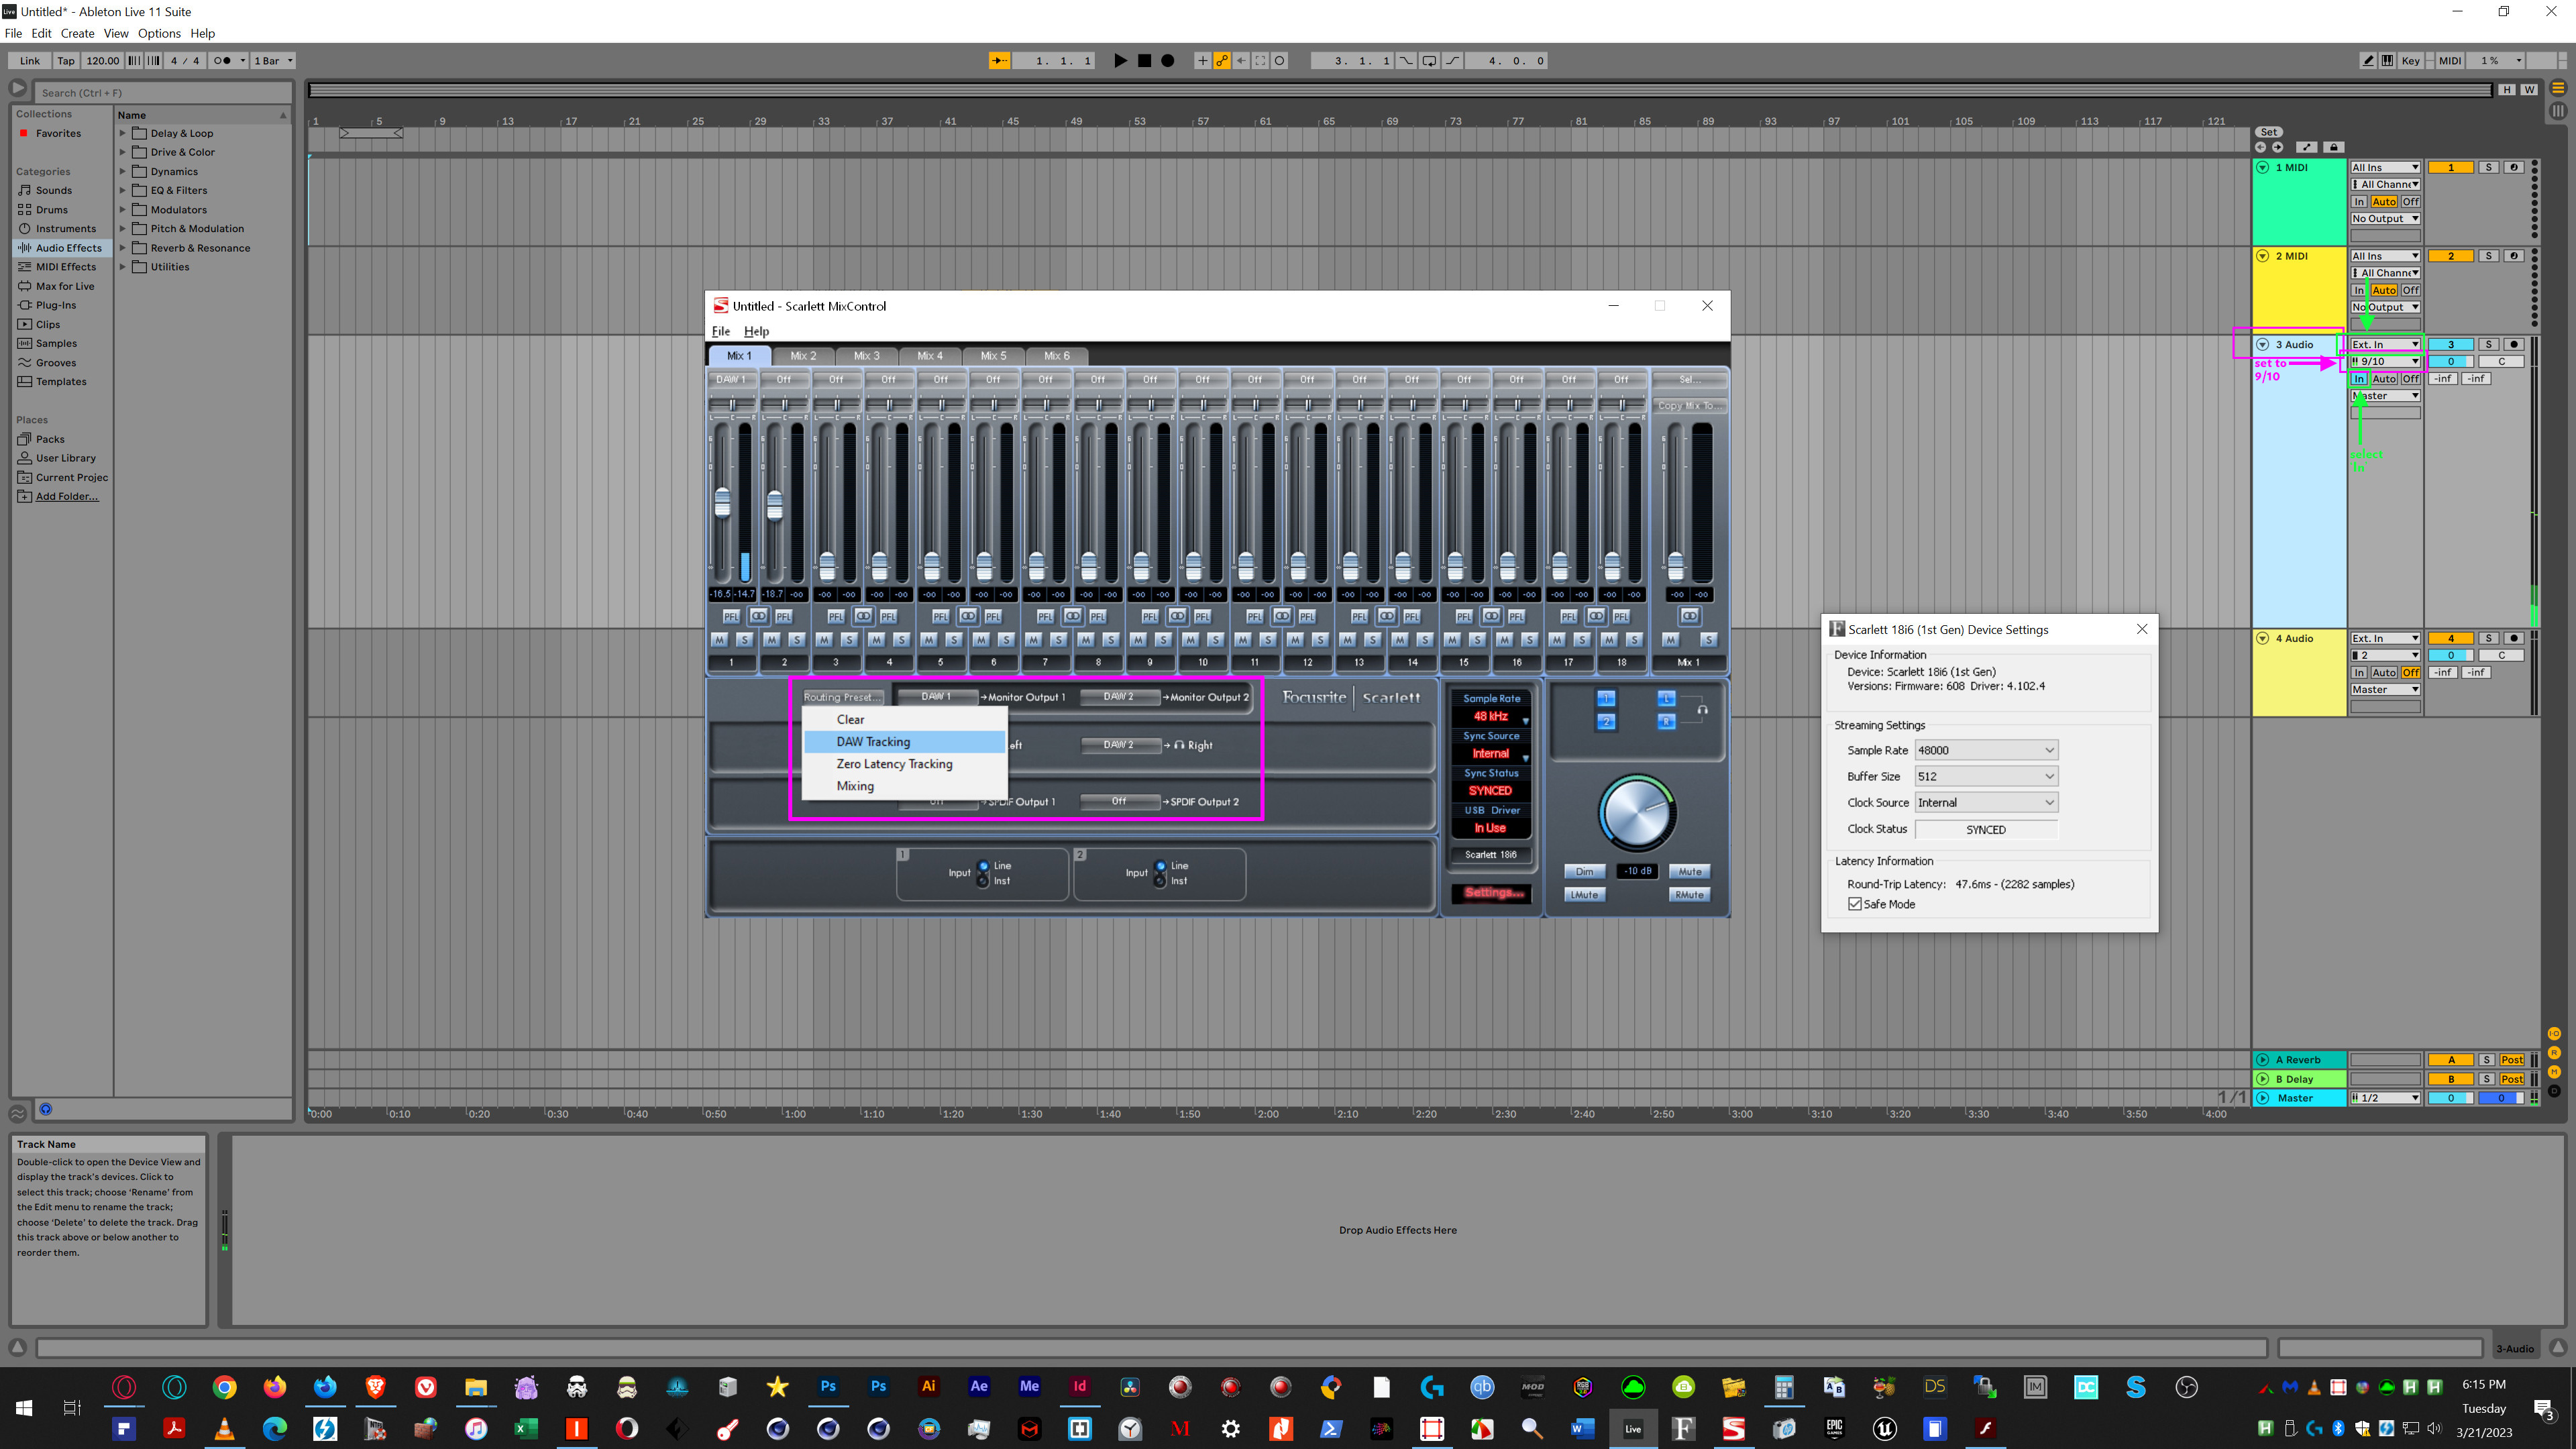Choose Mixing from the routing preset menu

(x=905, y=786)
